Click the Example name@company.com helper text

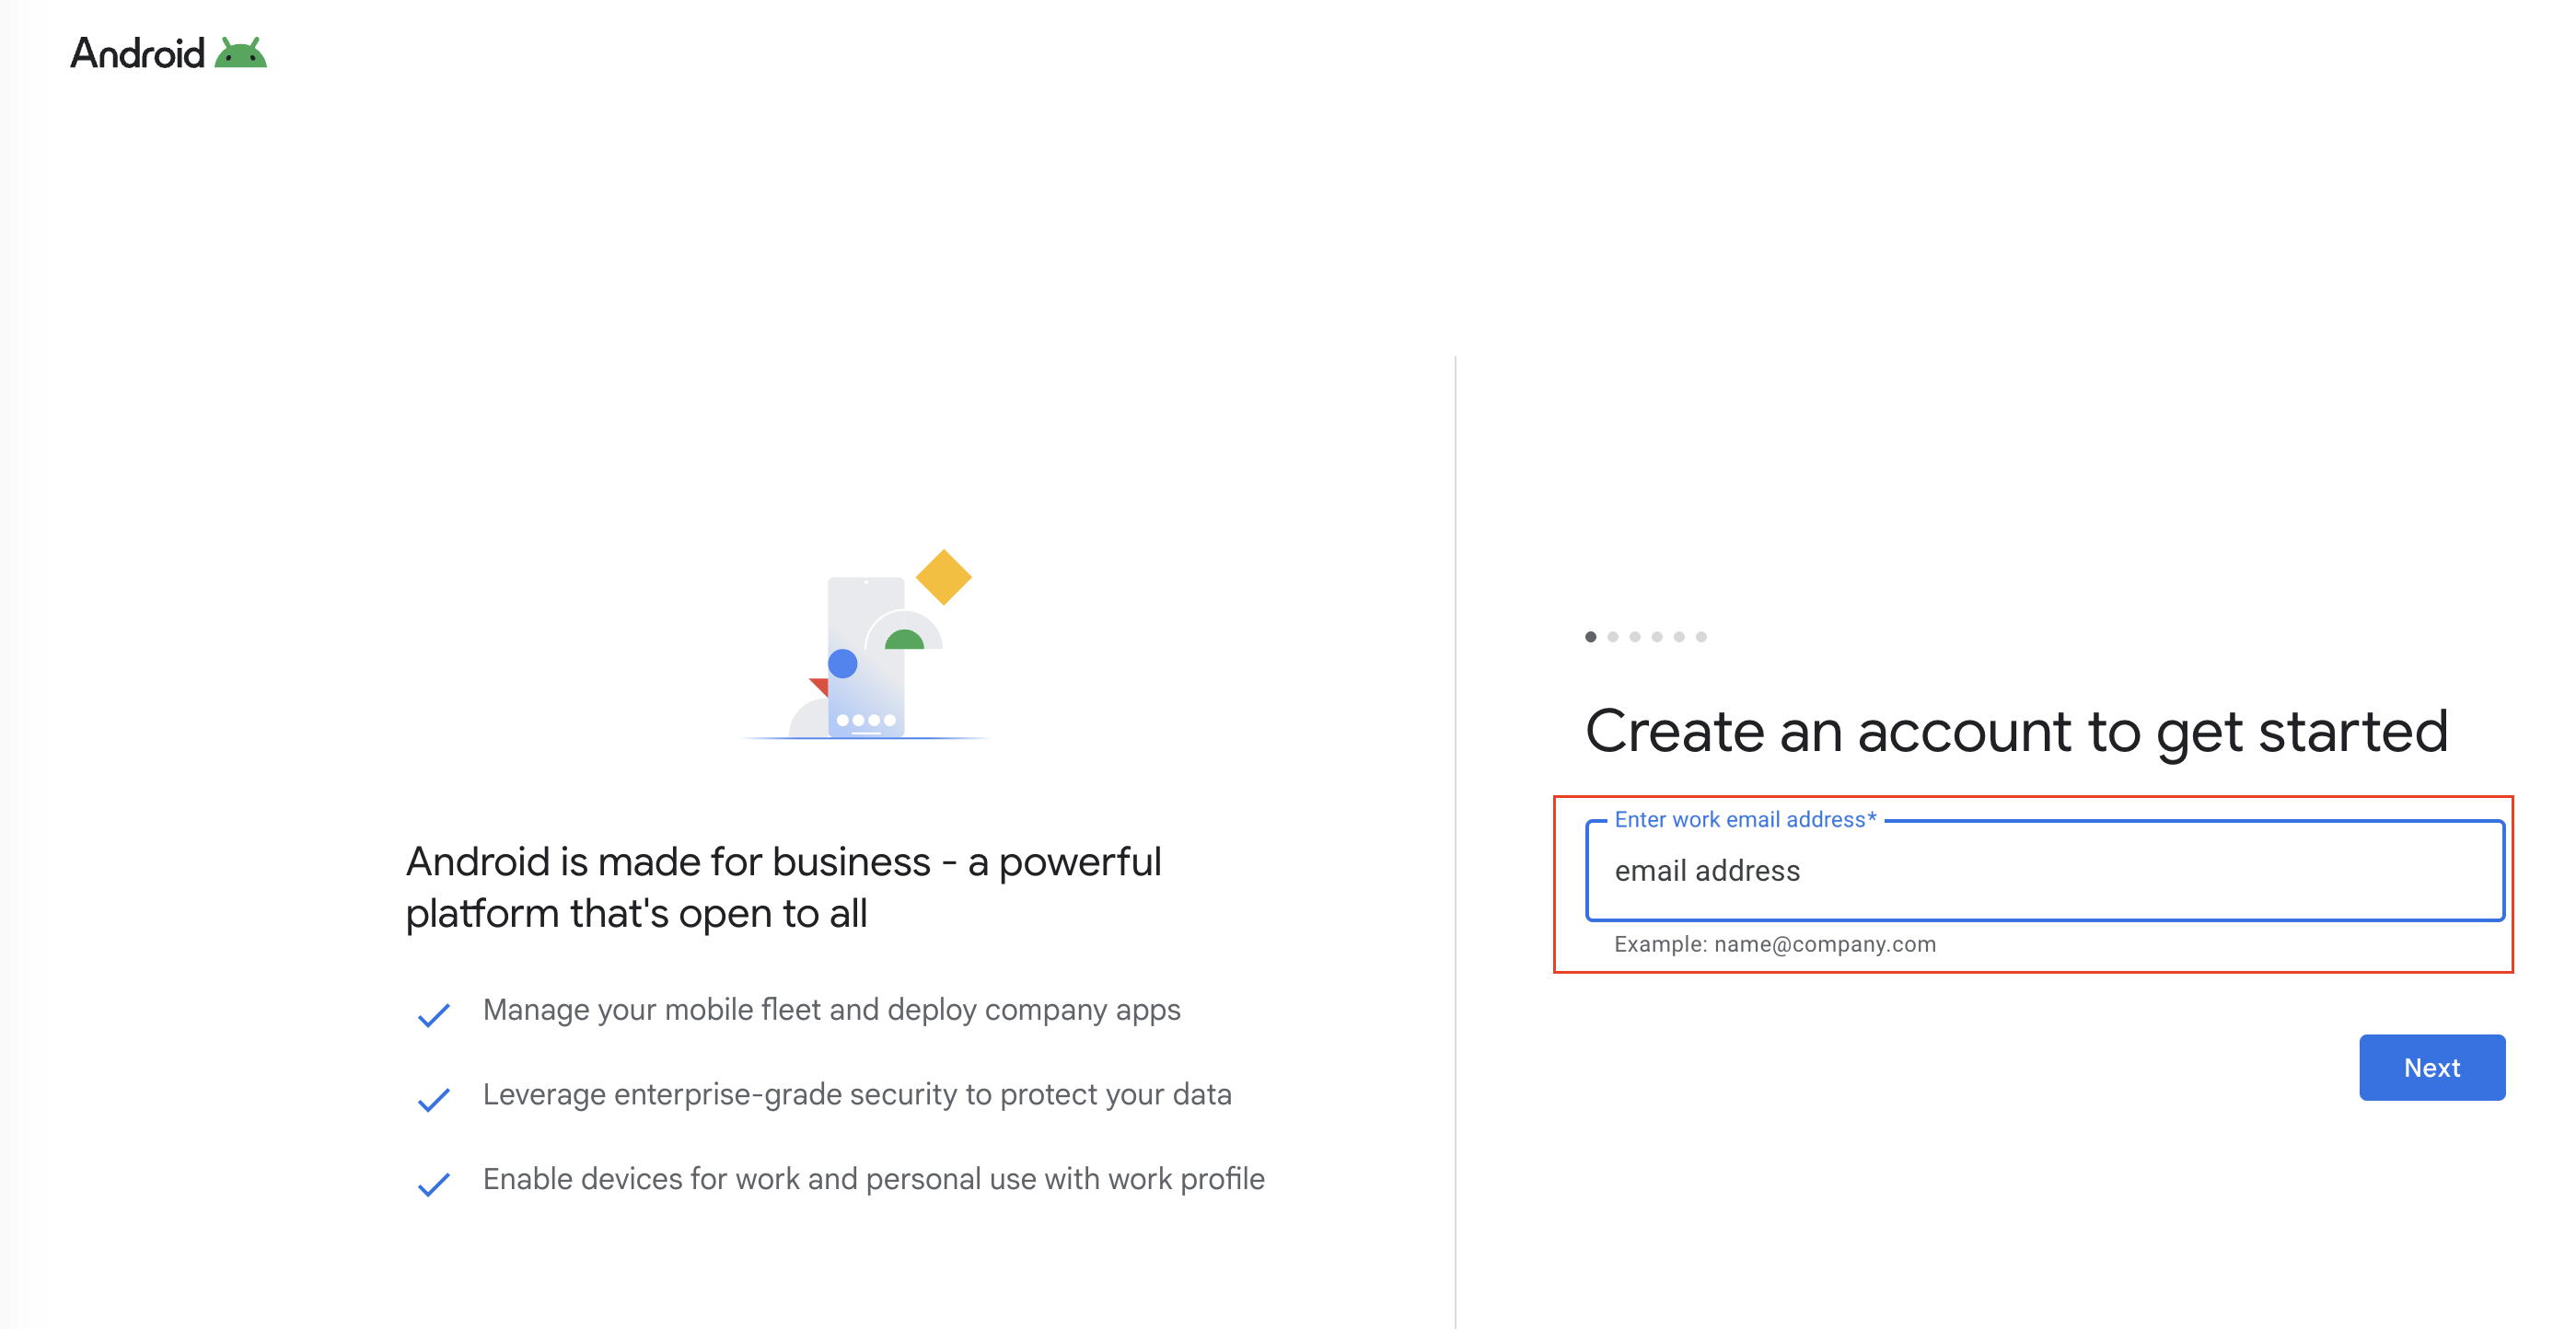[1774, 944]
